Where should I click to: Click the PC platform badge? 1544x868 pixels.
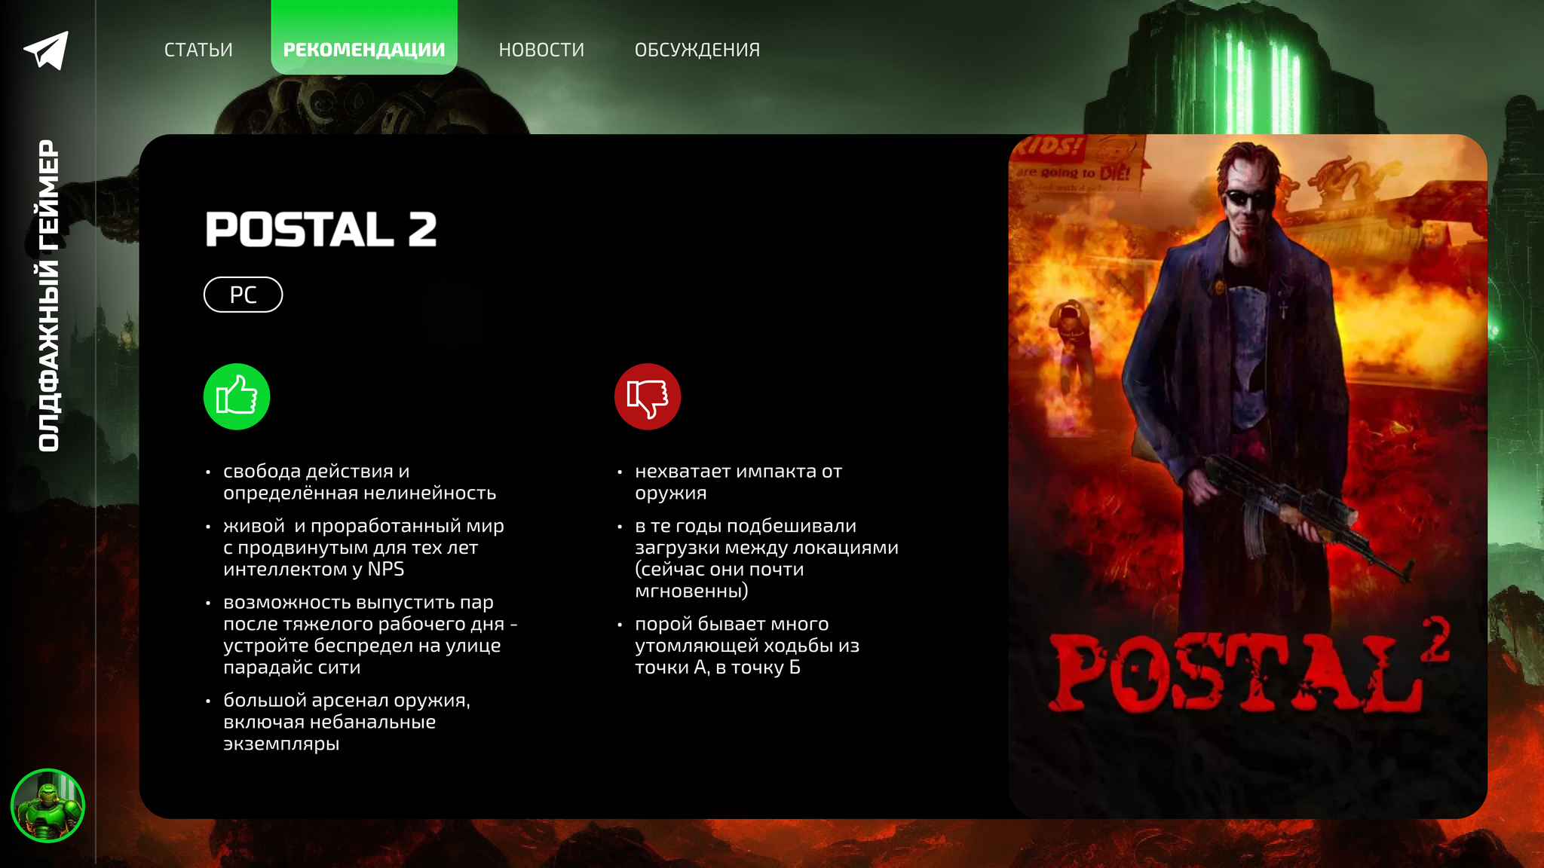pyautogui.click(x=243, y=295)
